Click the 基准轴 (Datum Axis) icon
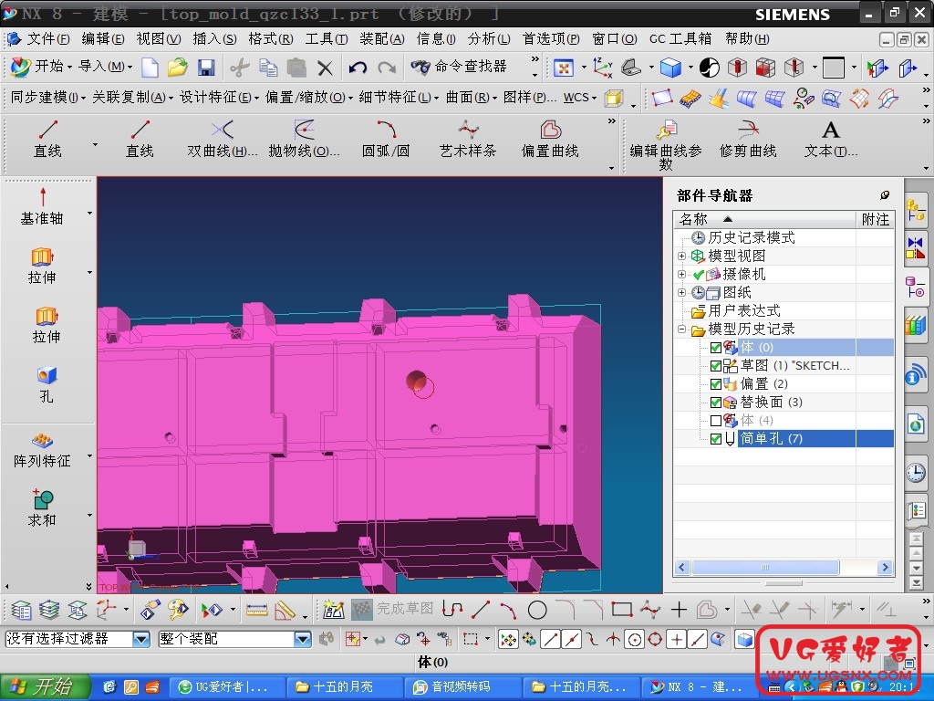 coord(42,197)
